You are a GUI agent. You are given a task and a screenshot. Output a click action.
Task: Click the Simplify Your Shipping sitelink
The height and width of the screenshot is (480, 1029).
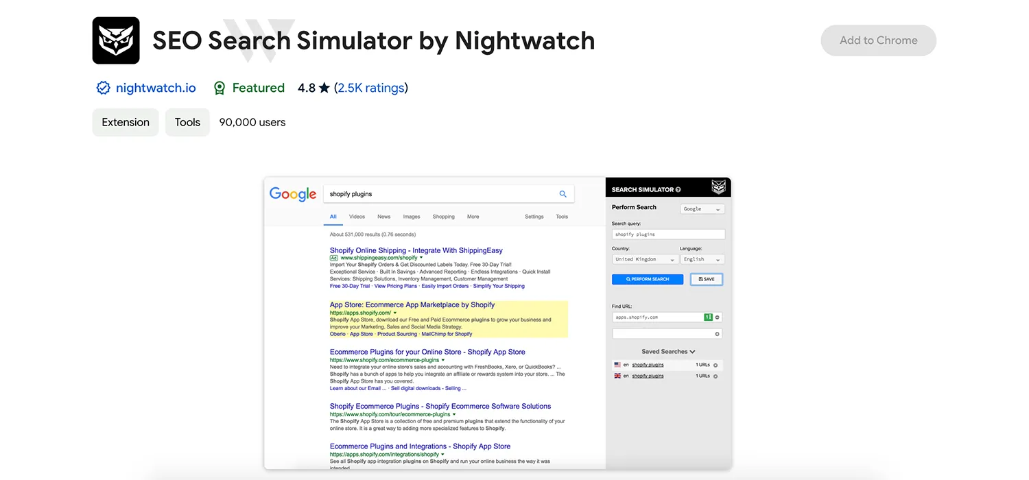click(x=499, y=286)
